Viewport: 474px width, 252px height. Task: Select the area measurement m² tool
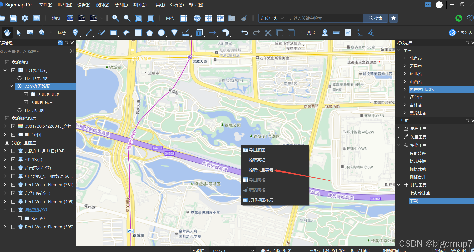348,33
